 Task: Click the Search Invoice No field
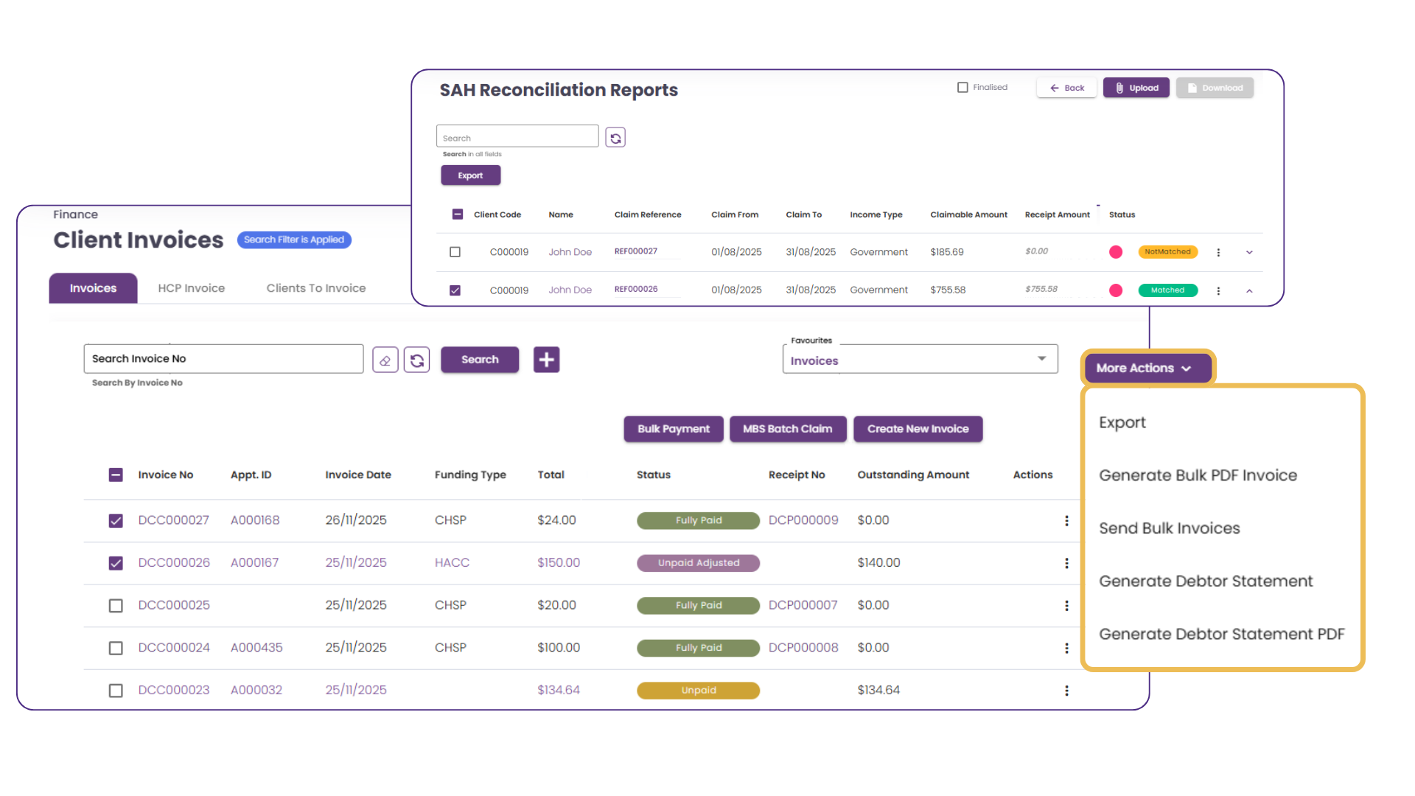point(223,359)
